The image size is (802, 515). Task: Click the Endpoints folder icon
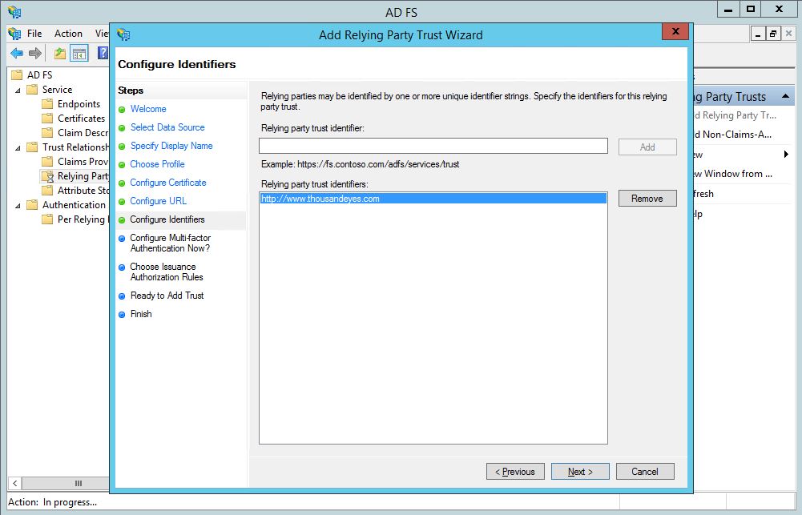tap(47, 104)
